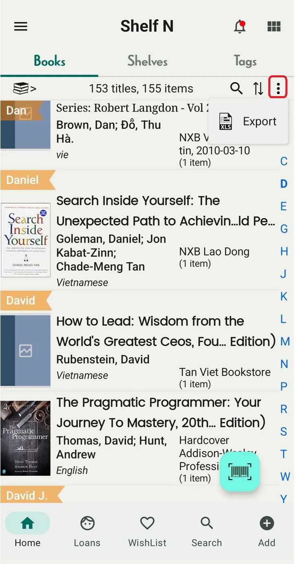Open the hamburger navigation menu

(x=21, y=27)
